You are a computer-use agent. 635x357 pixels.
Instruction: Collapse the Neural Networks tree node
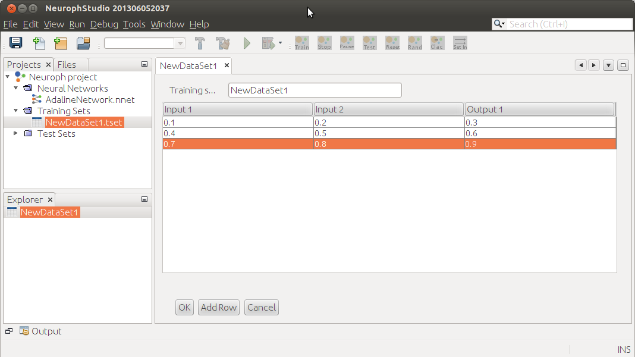coord(16,88)
